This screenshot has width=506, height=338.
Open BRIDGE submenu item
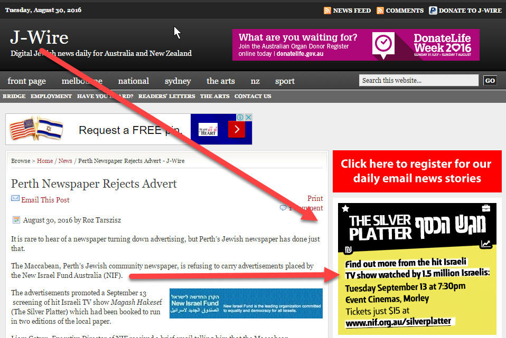click(14, 96)
